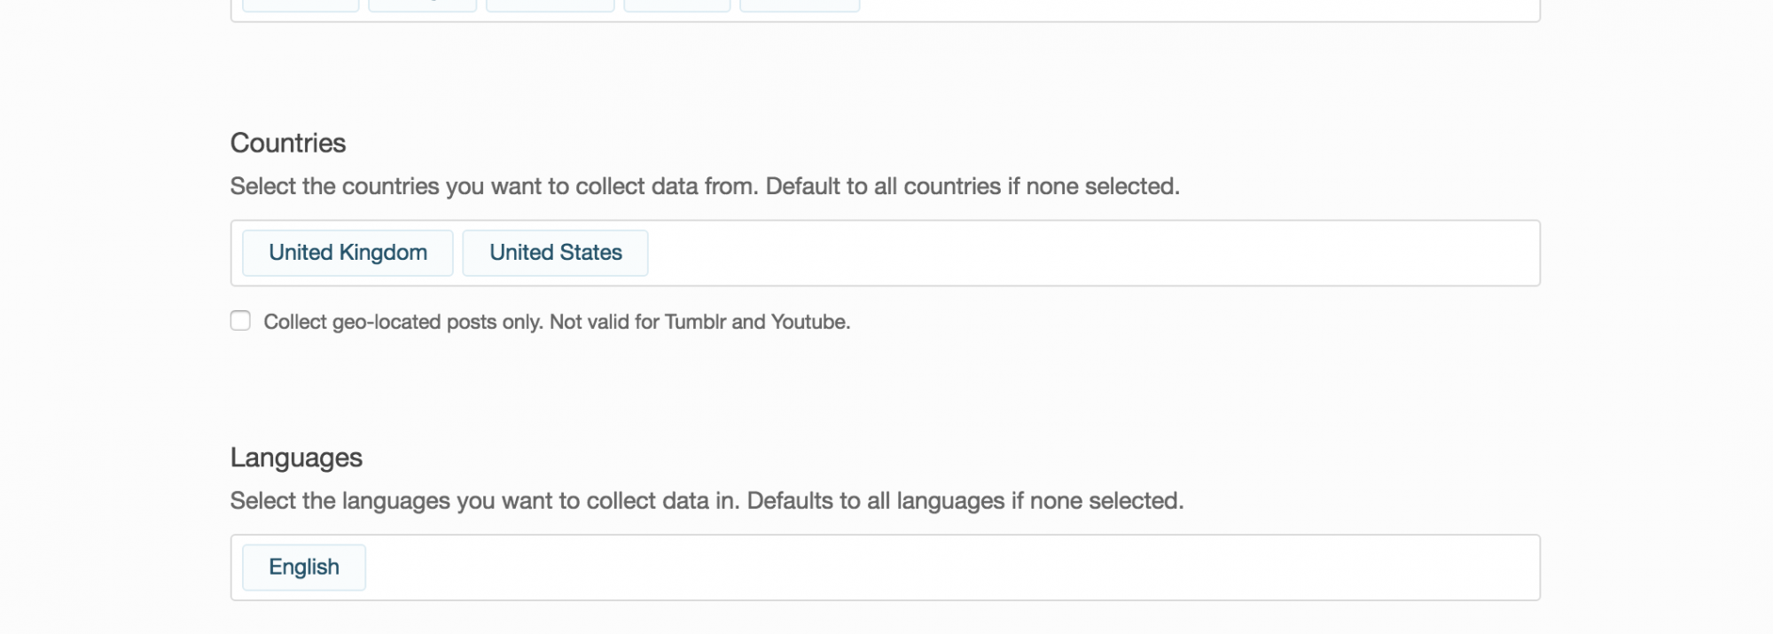Click the Countries section heading

(x=288, y=144)
